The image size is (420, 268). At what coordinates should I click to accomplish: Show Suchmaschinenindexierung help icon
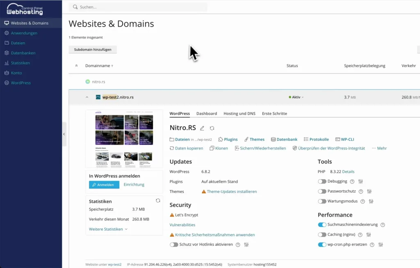coord(383,225)
